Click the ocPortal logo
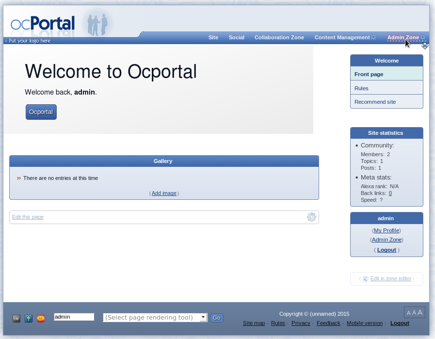435x339 pixels. pos(43,24)
